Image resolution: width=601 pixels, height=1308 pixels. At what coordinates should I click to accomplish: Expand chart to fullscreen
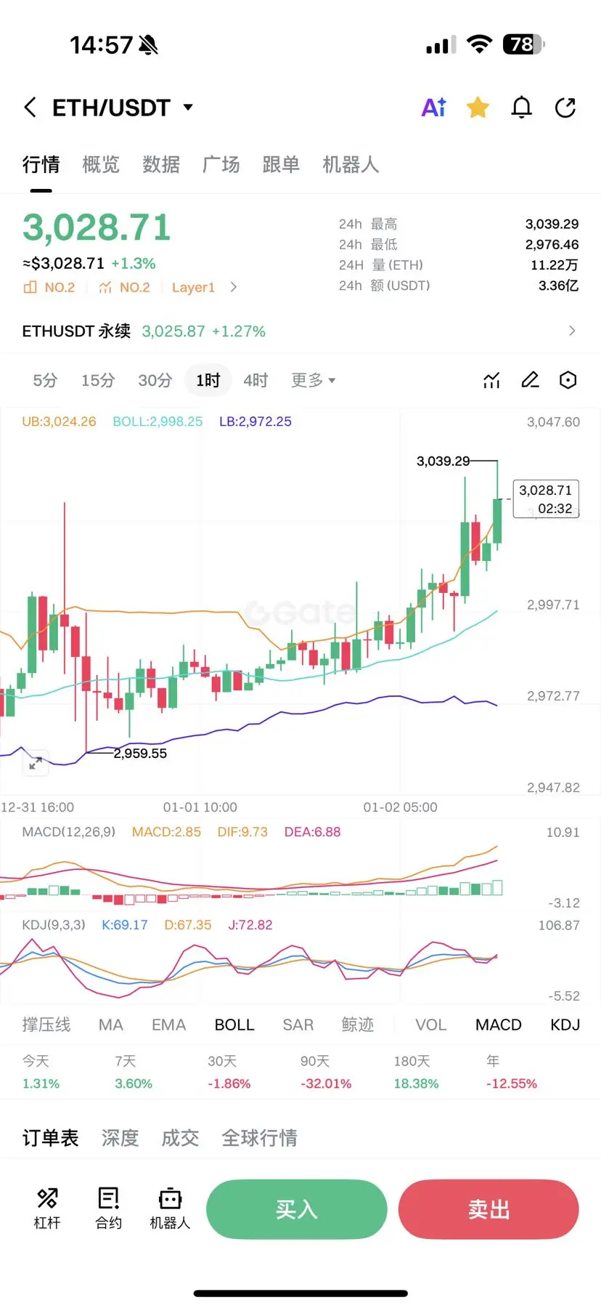[35, 763]
